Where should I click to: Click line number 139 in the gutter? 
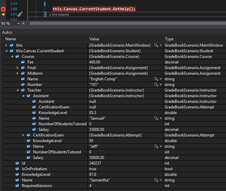click(14, 4)
